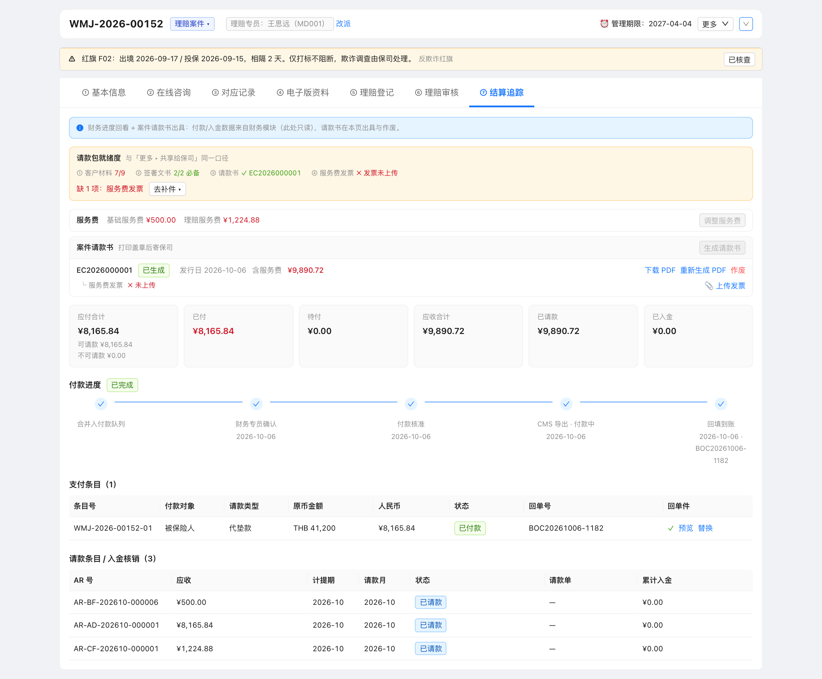Click item number WMJ-2026-00152-01
Viewport: 822px width, 679px height.
(113, 528)
